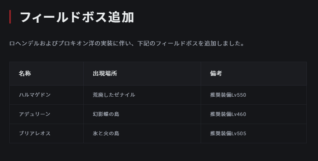Click the 幻影蝶の島 location cell
The height and width of the screenshot is (161, 318).
142,114
